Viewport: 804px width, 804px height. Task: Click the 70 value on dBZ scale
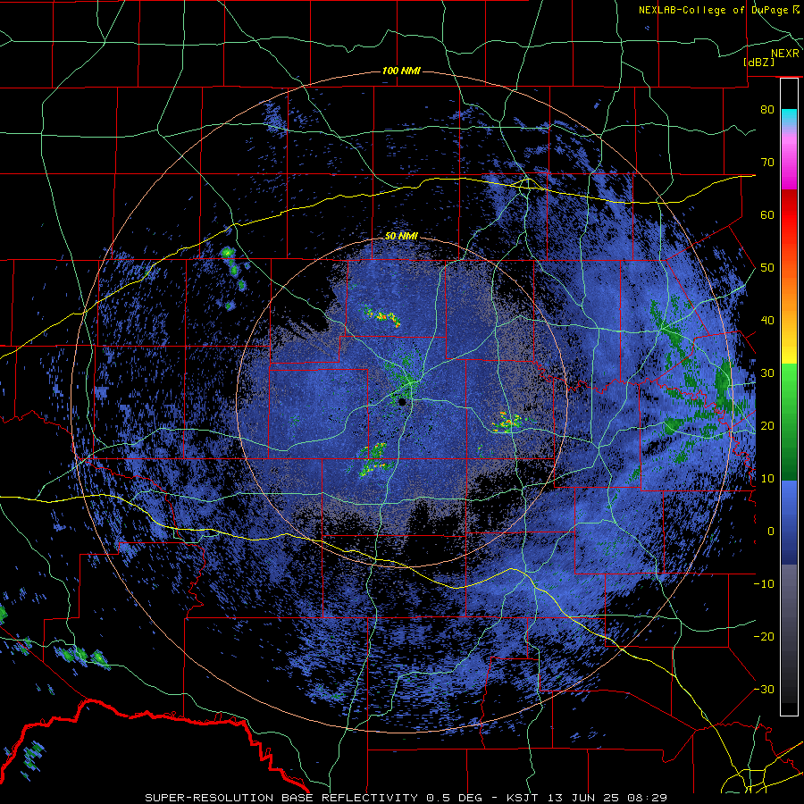click(x=767, y=163)
